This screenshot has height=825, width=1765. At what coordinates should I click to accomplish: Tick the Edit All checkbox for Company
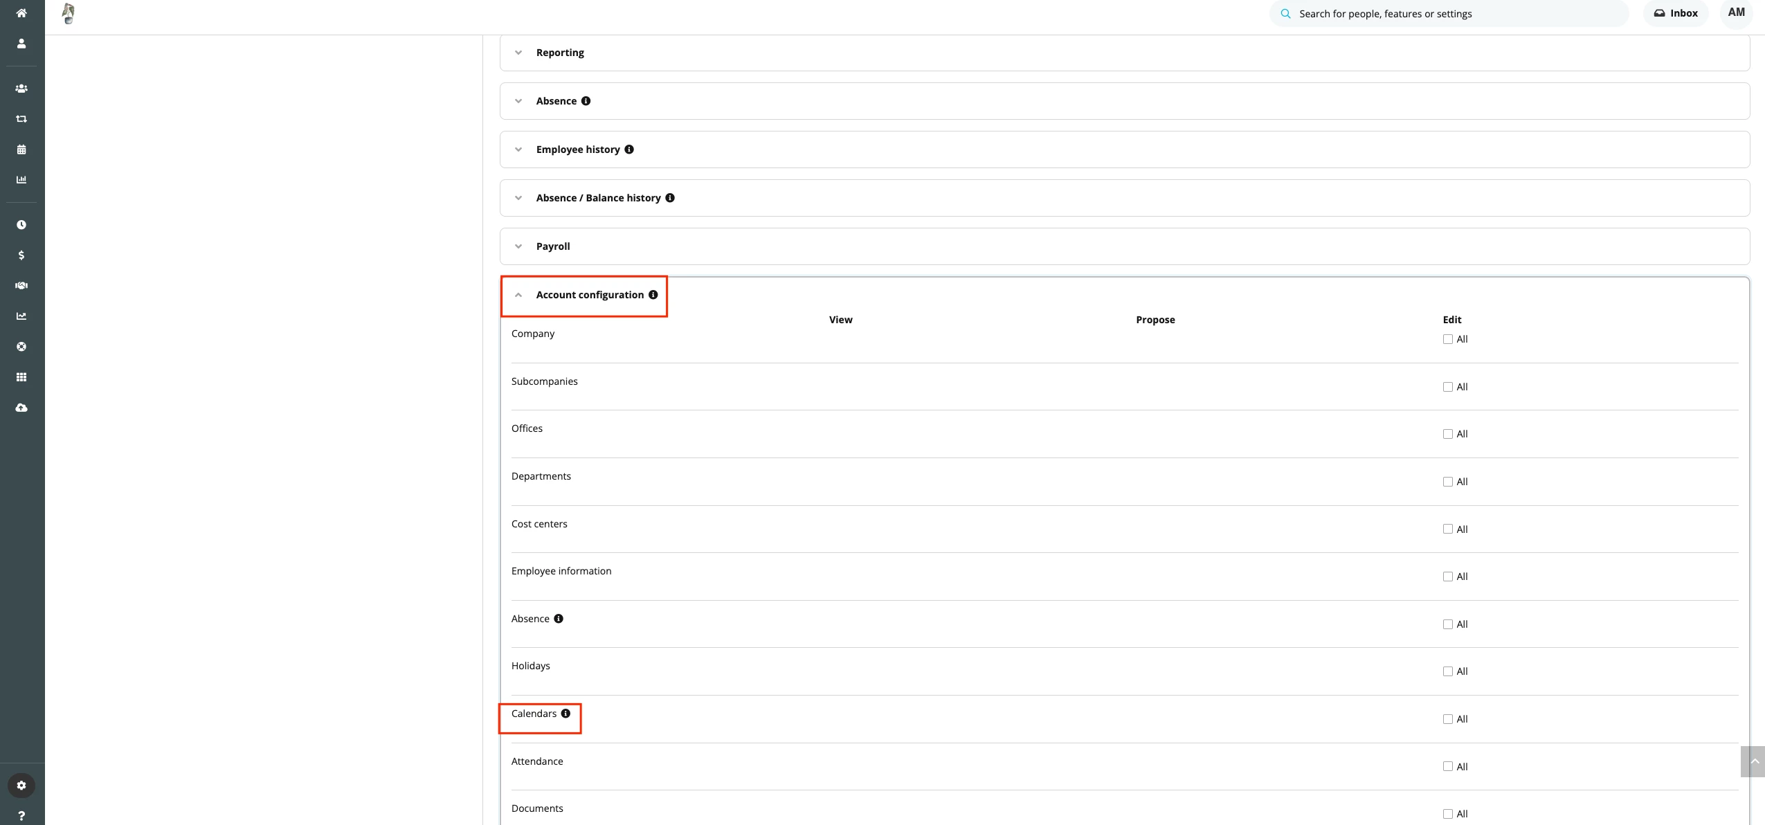1447,339
